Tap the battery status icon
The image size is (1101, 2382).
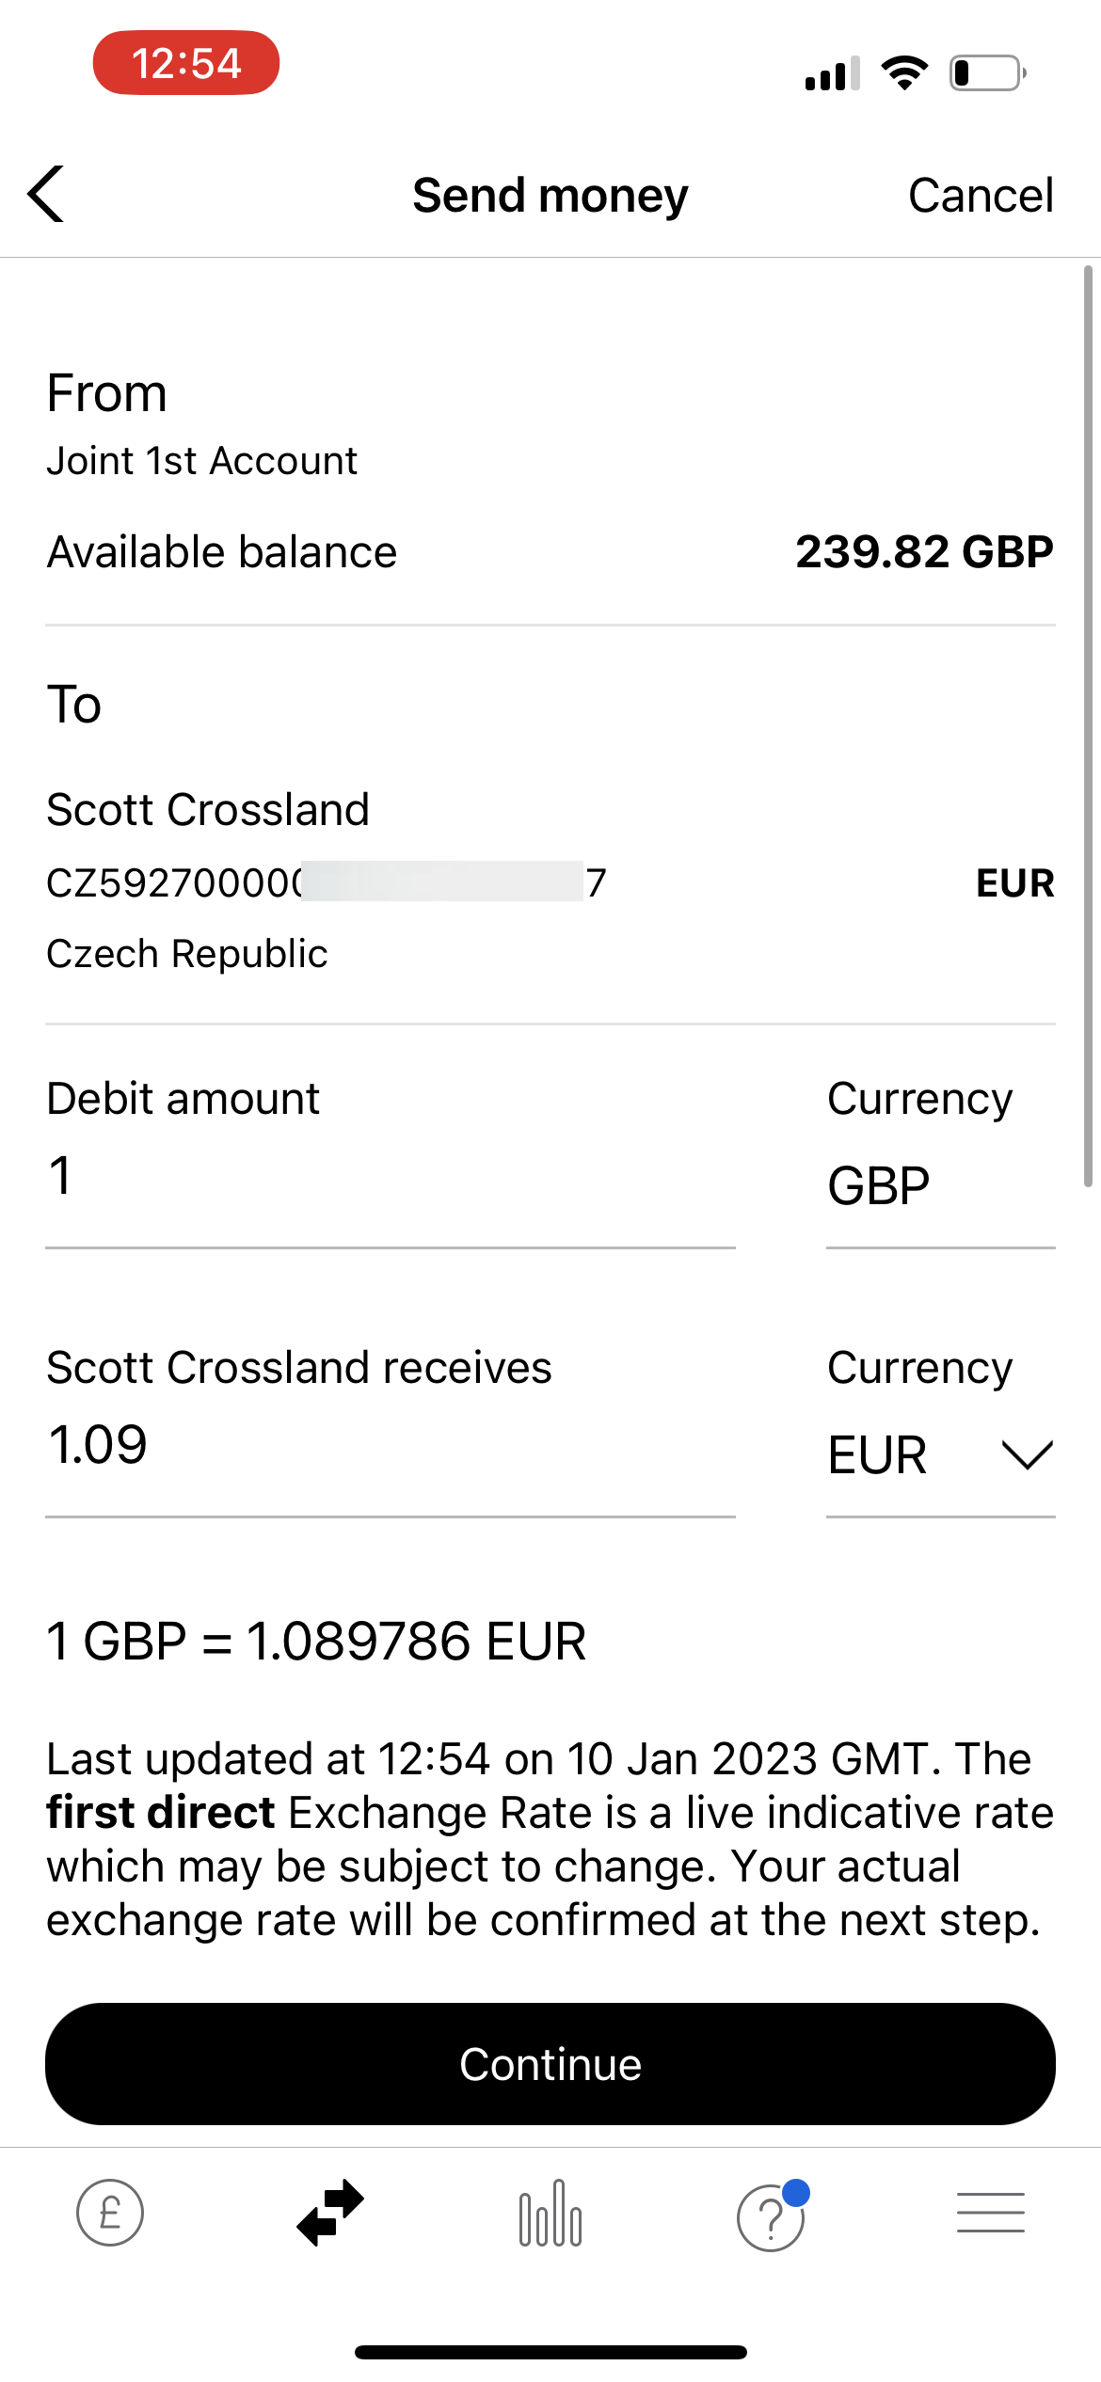click(987, 73)
